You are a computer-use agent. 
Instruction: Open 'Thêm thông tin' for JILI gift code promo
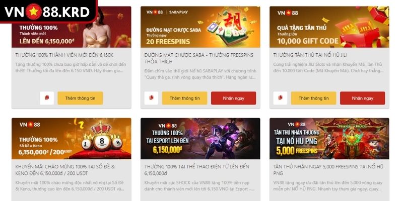point(313,98)
